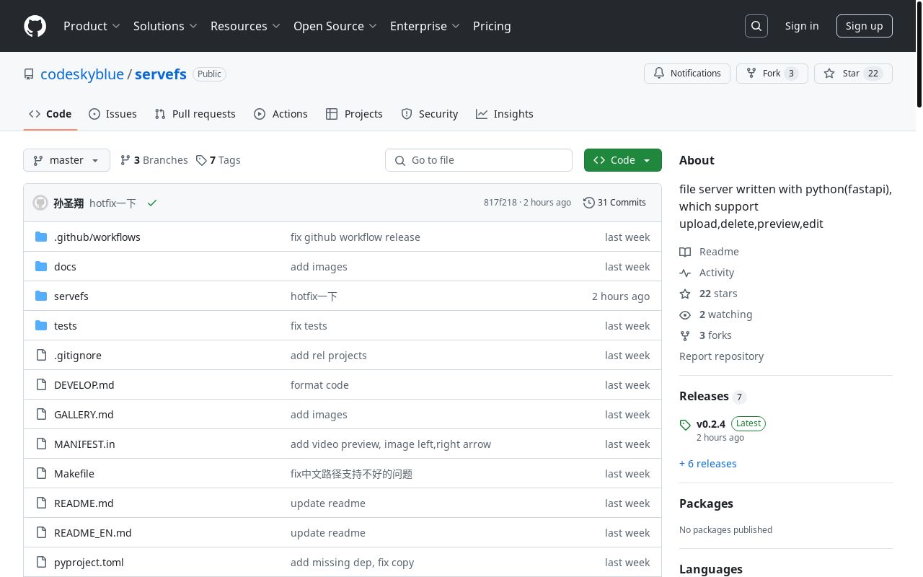
Task: Click the contributor avatar next to the commit
Action: tap(40, 203)
